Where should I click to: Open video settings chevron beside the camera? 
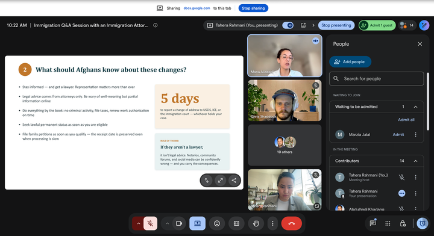pyautogui.click(x=167, y=223)
